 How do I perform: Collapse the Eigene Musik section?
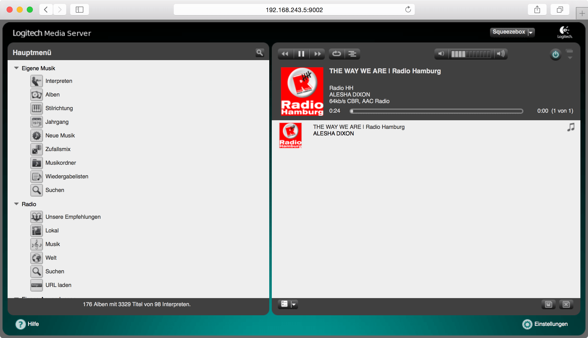(x=16, y=67)
